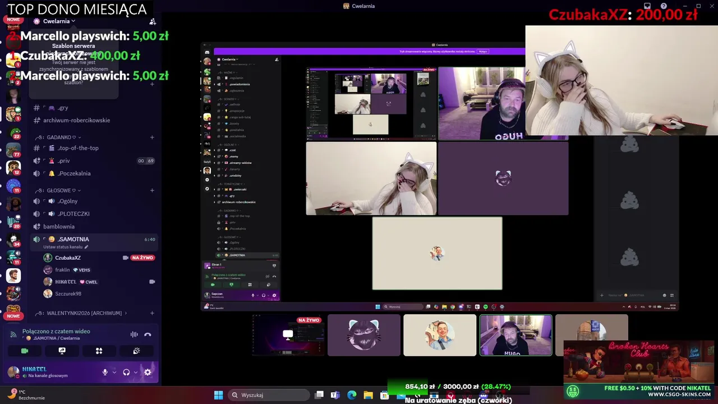Click the main shared screen stream view
Image resolution: width=718 pixels, height=404 pixels.
[x=440, y=176]
